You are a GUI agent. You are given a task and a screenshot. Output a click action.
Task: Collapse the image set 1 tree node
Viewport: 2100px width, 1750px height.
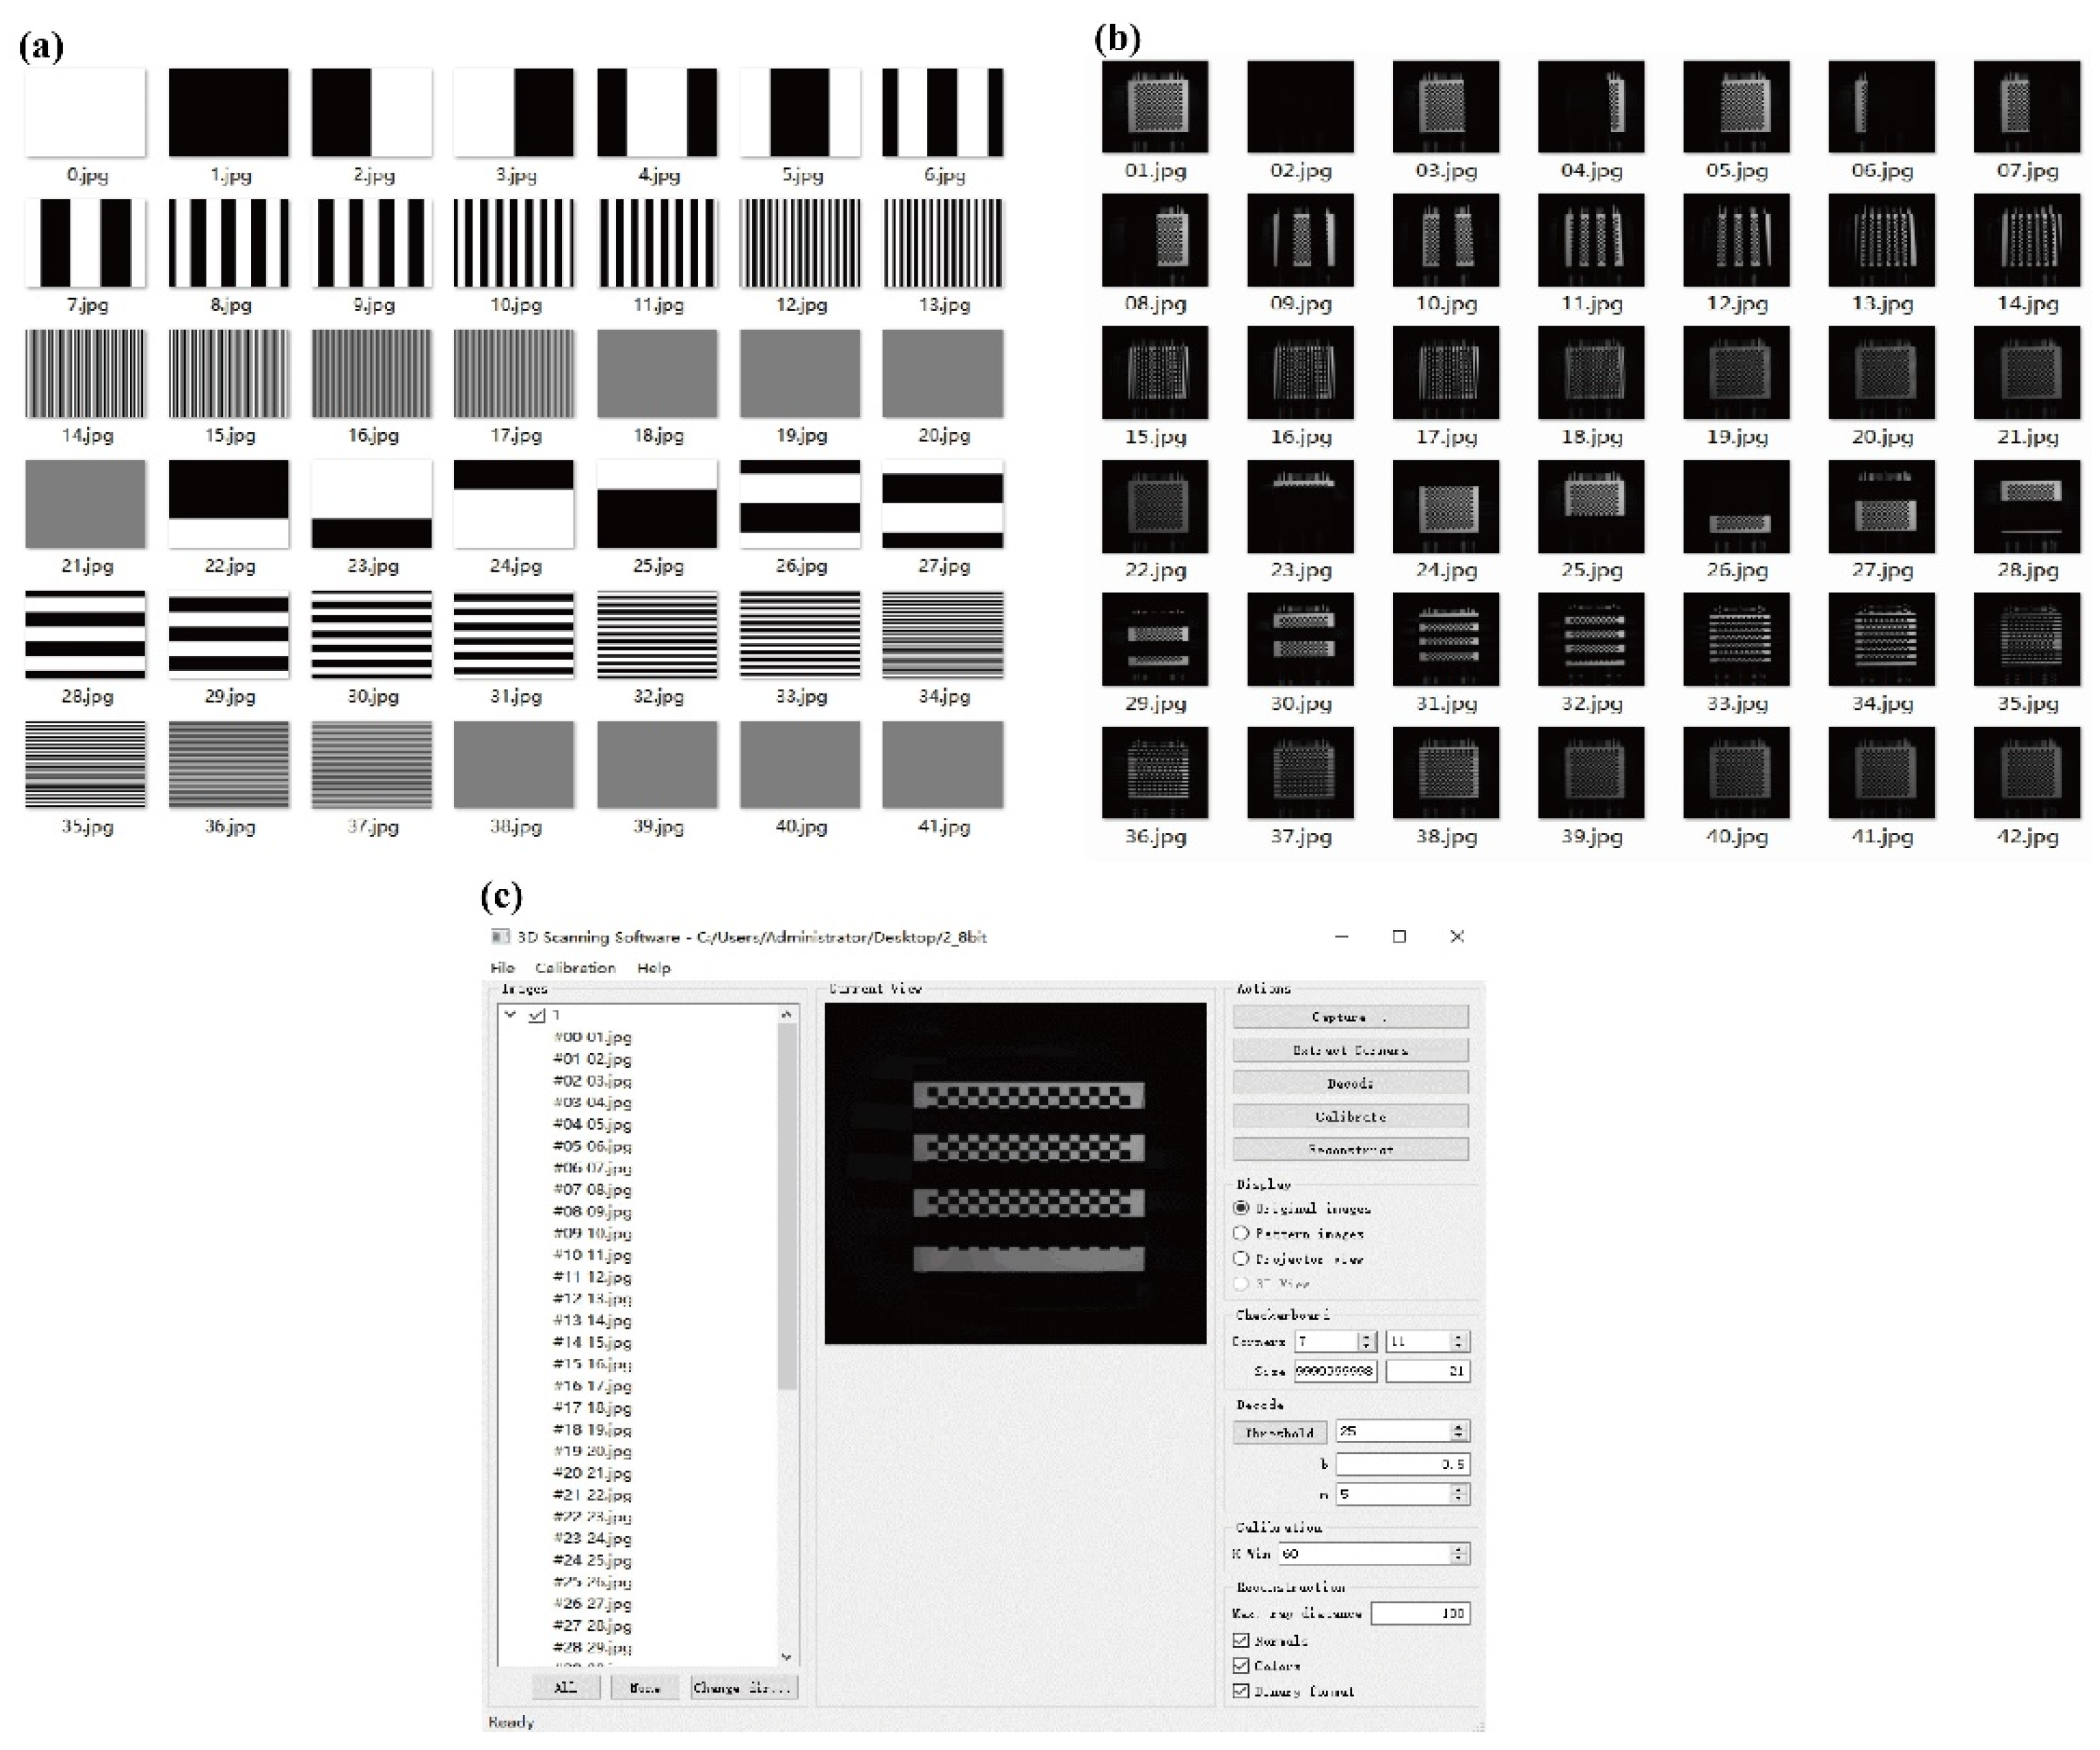tap(511, 1015)
